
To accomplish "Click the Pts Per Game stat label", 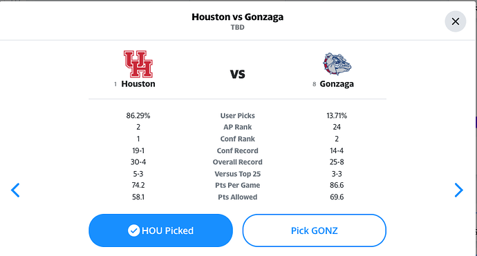I will (237, 185).
